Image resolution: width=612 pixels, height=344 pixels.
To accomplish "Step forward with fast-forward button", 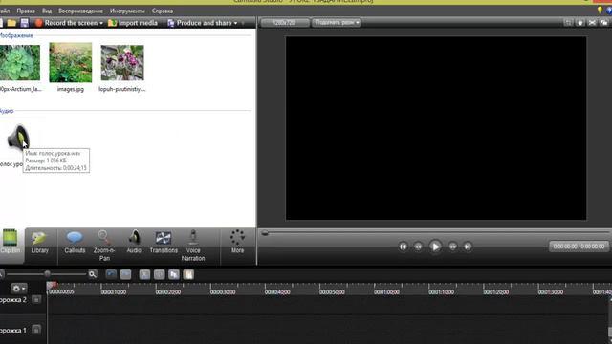I will point(452,247).
